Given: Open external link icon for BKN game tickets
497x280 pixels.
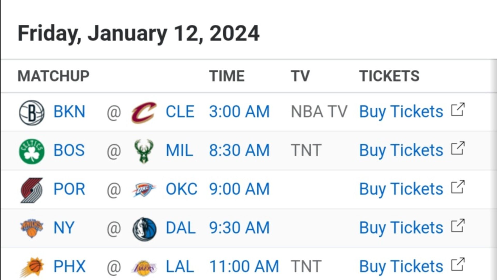Looking at the screenshot, I should 458,110.
